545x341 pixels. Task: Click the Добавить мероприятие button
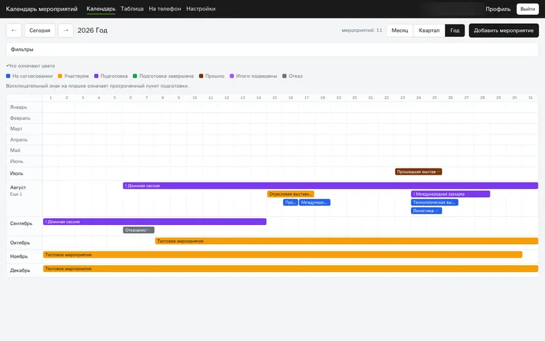[x=503, y=31]
